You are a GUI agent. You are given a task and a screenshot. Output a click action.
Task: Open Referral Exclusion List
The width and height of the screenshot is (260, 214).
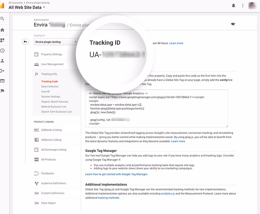[x=54, y=107]
